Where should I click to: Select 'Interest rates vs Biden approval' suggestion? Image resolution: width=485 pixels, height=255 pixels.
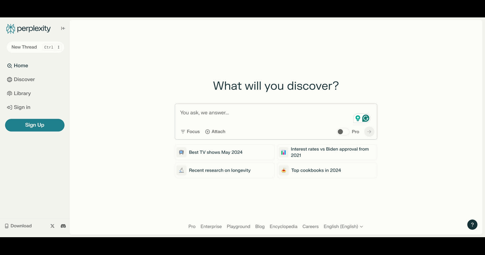coord(327,152)
